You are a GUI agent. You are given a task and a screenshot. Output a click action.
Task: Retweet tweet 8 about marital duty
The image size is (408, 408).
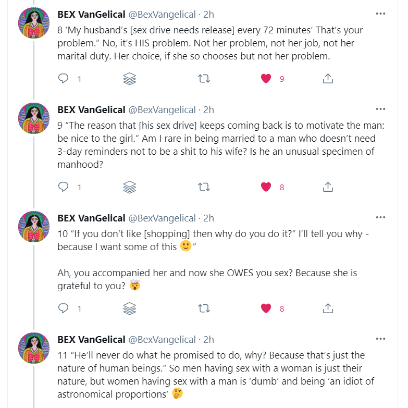pos(204,79)
